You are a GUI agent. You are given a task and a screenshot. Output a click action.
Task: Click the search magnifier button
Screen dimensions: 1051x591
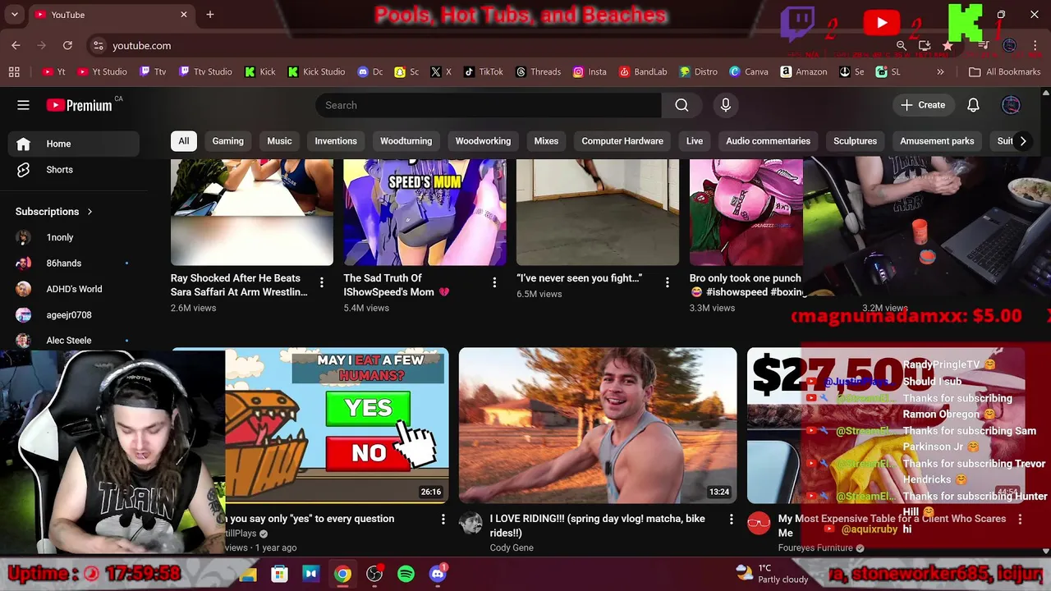point(682,105)
